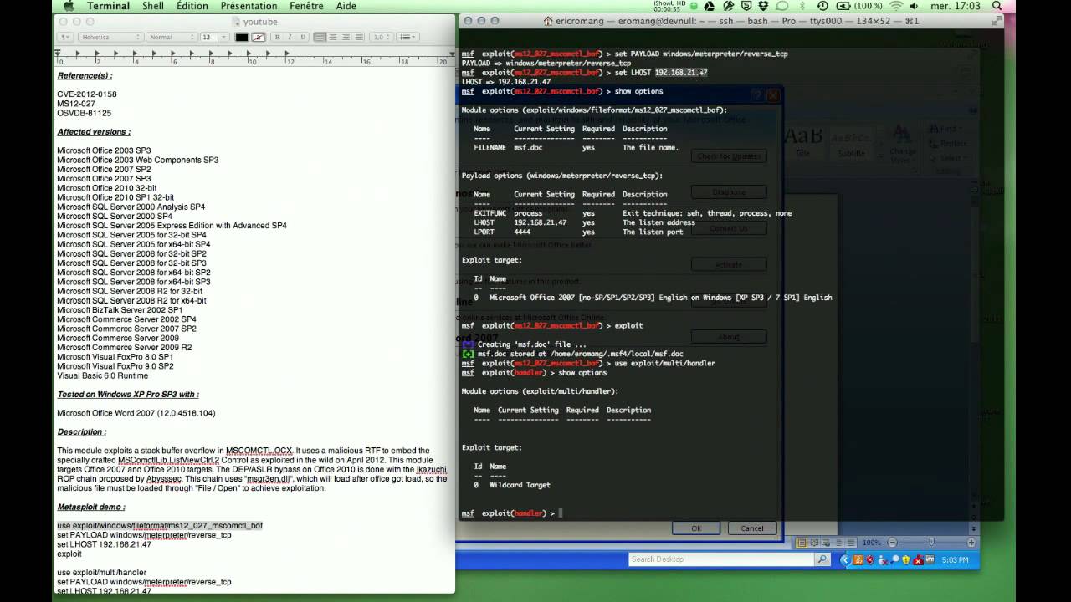Click the volume menu bar icon
The image size is (1071, 602).
click(914, 6)
